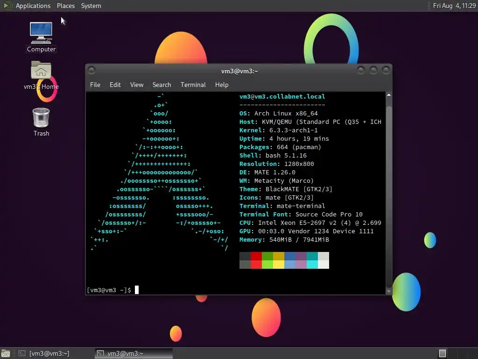
Task: Click the Host: KVM/QEMU line
Action: coord(310,122)
